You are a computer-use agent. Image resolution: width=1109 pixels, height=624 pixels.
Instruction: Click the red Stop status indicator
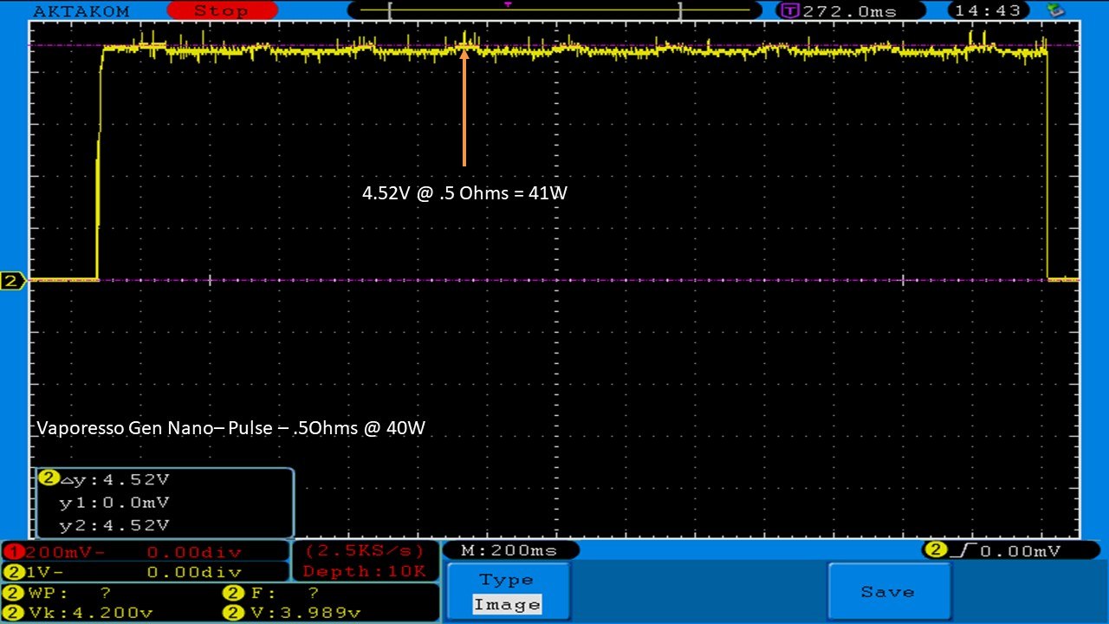click(220, 11)
